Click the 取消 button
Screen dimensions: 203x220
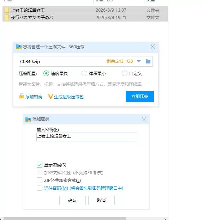point(101,201)
